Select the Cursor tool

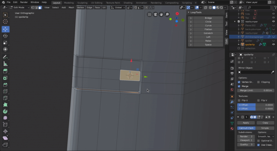[5, 21]
